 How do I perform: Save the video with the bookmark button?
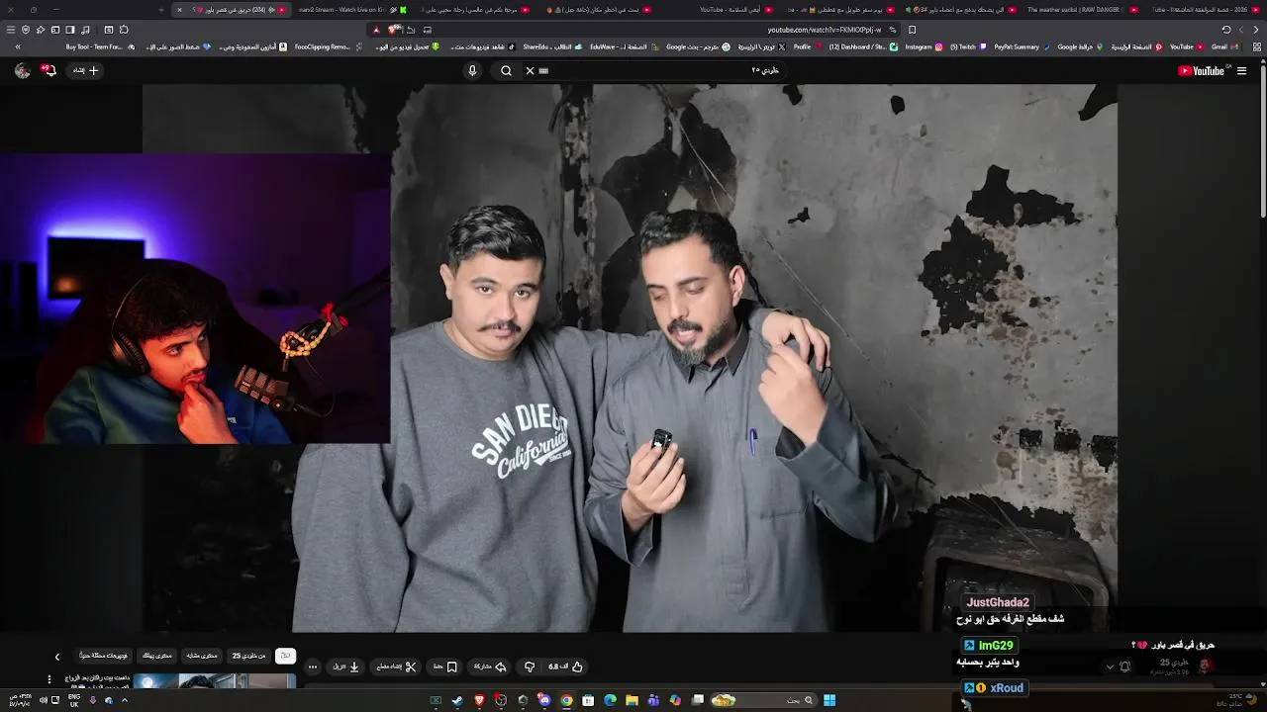click(444, 667)
